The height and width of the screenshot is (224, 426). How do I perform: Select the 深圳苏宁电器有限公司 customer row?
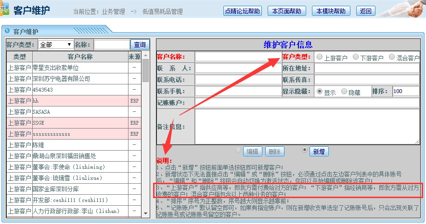pos(62,79)
